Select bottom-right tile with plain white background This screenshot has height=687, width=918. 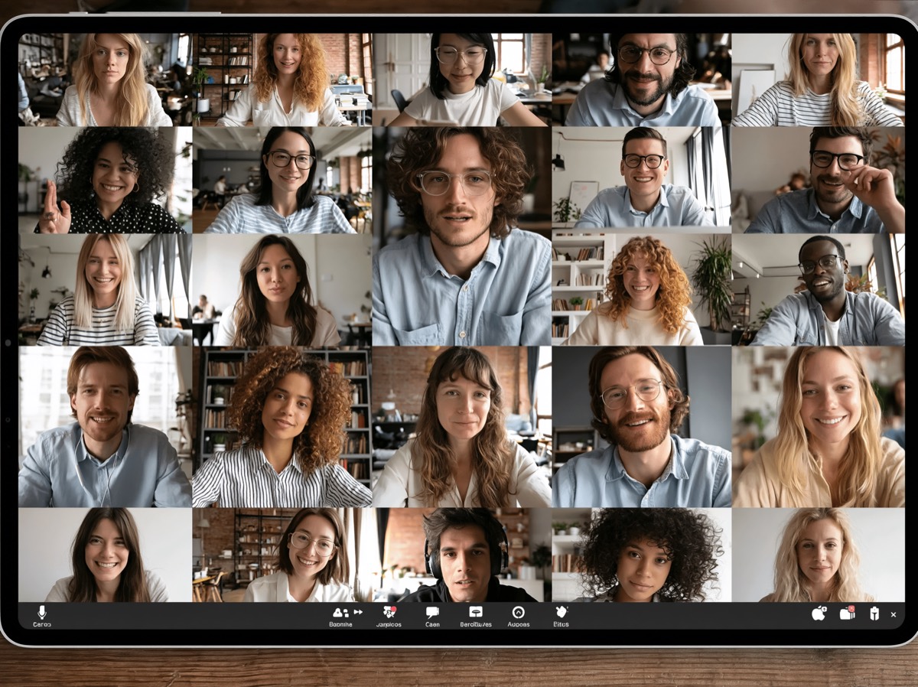click(x=817, y=555)
